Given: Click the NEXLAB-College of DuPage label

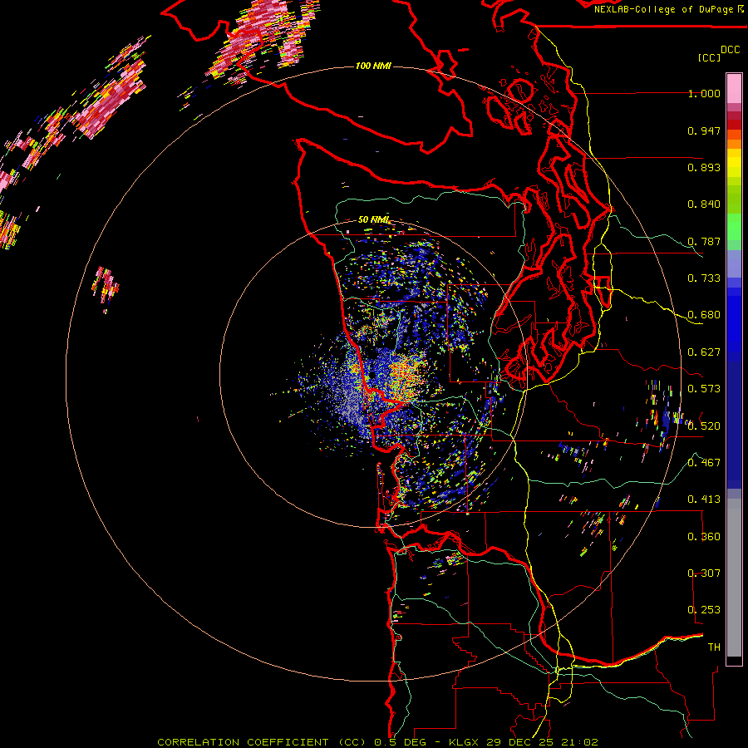Looking at the screenshot, I should click(665, 9).
